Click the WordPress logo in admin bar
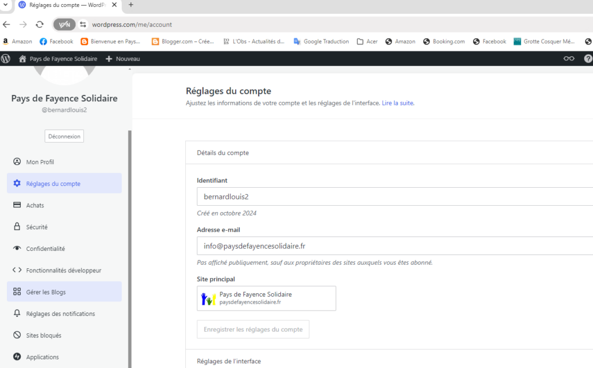593x368 pixels. coord(6,59)
